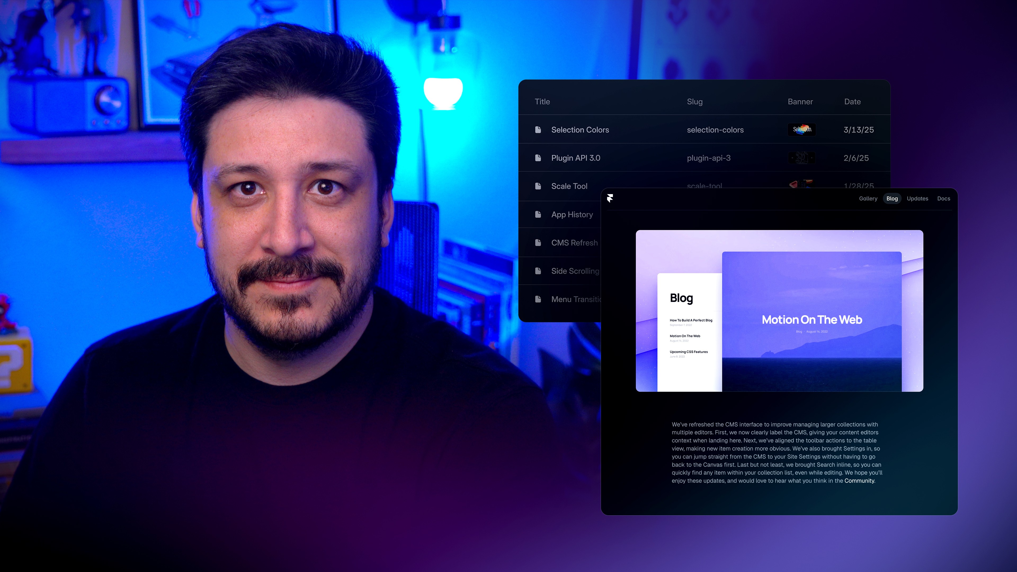The height and width of the screenshot is (572, 1017).
Task: Click the page icon beside Scale Tool
Action: tap(538, 186)
